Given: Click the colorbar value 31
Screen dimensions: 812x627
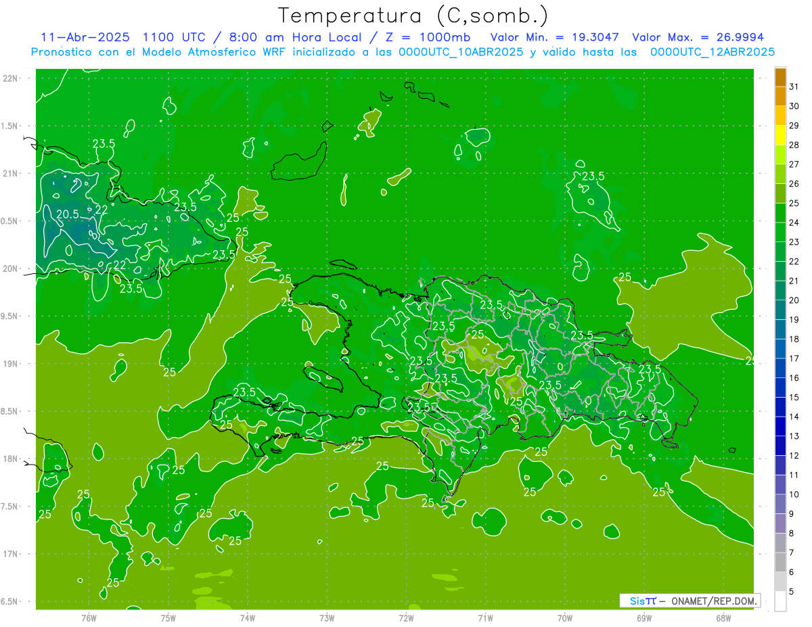Looking at the screenshot, I should coord(794,87).
